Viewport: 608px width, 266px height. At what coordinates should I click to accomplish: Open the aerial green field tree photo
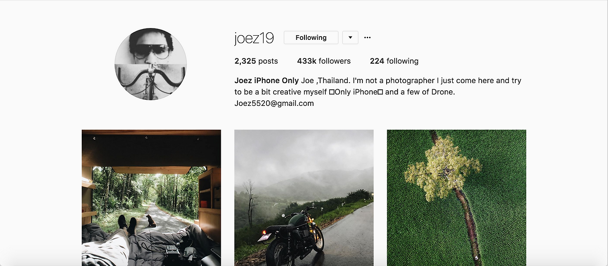pos(456,198)
